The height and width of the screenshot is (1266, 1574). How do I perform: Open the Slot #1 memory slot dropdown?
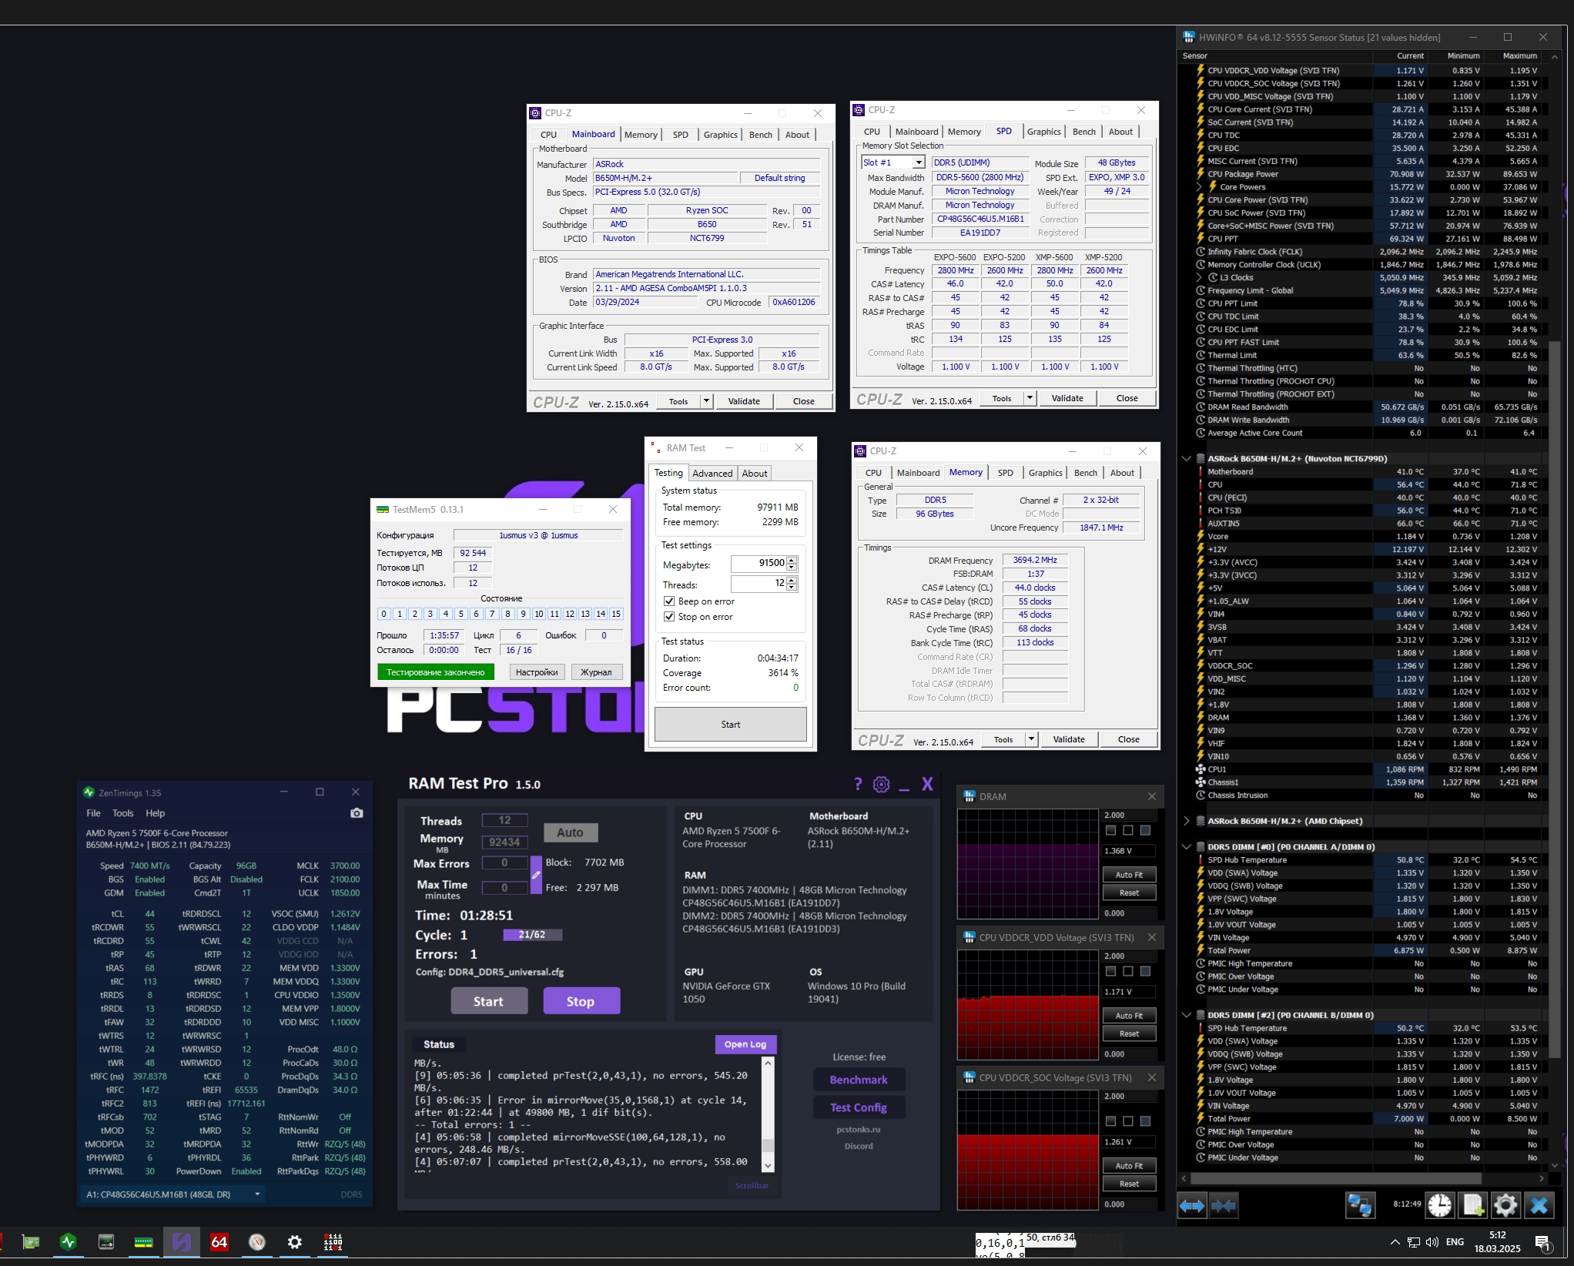(x=918, y=162)
